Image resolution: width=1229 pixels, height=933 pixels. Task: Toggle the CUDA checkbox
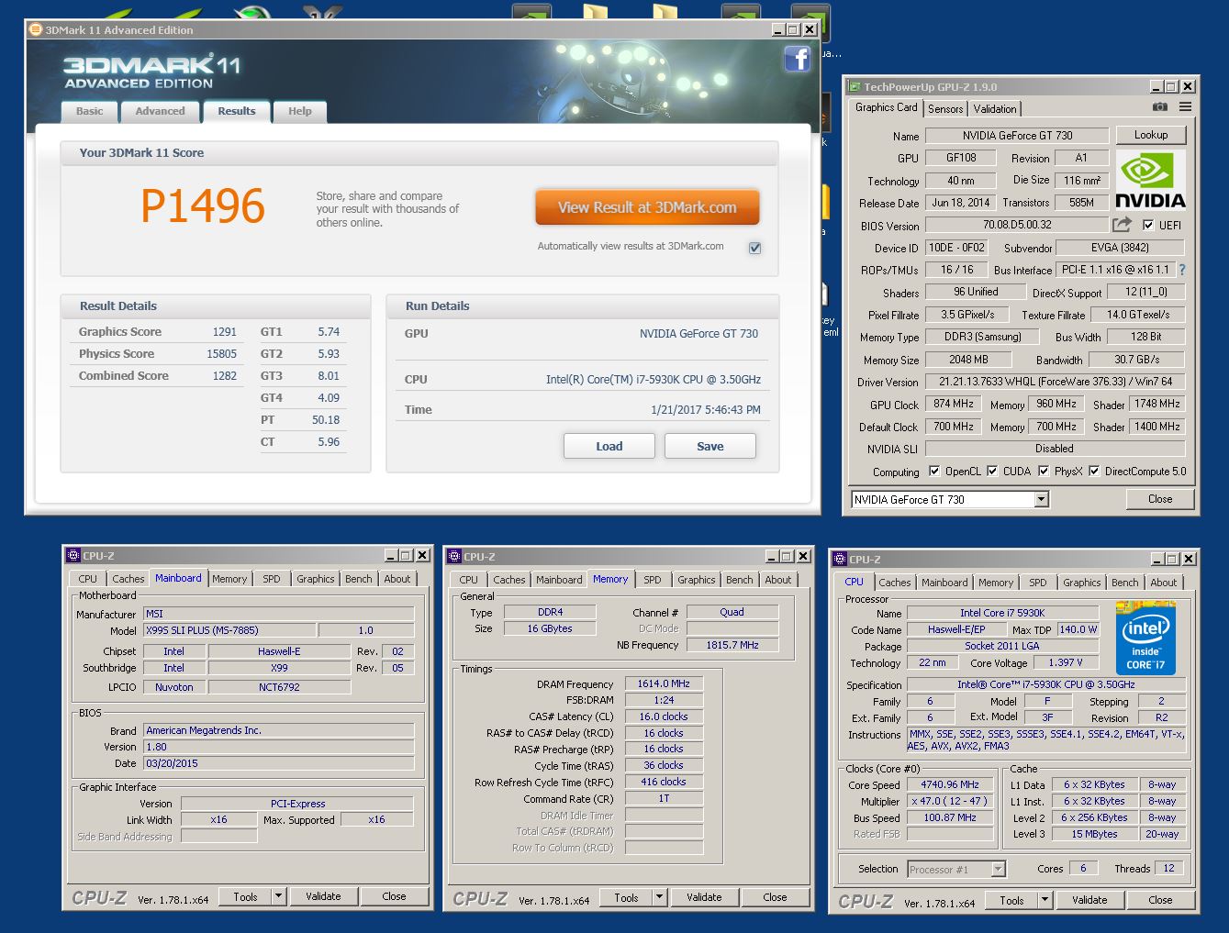click(992, 472)
